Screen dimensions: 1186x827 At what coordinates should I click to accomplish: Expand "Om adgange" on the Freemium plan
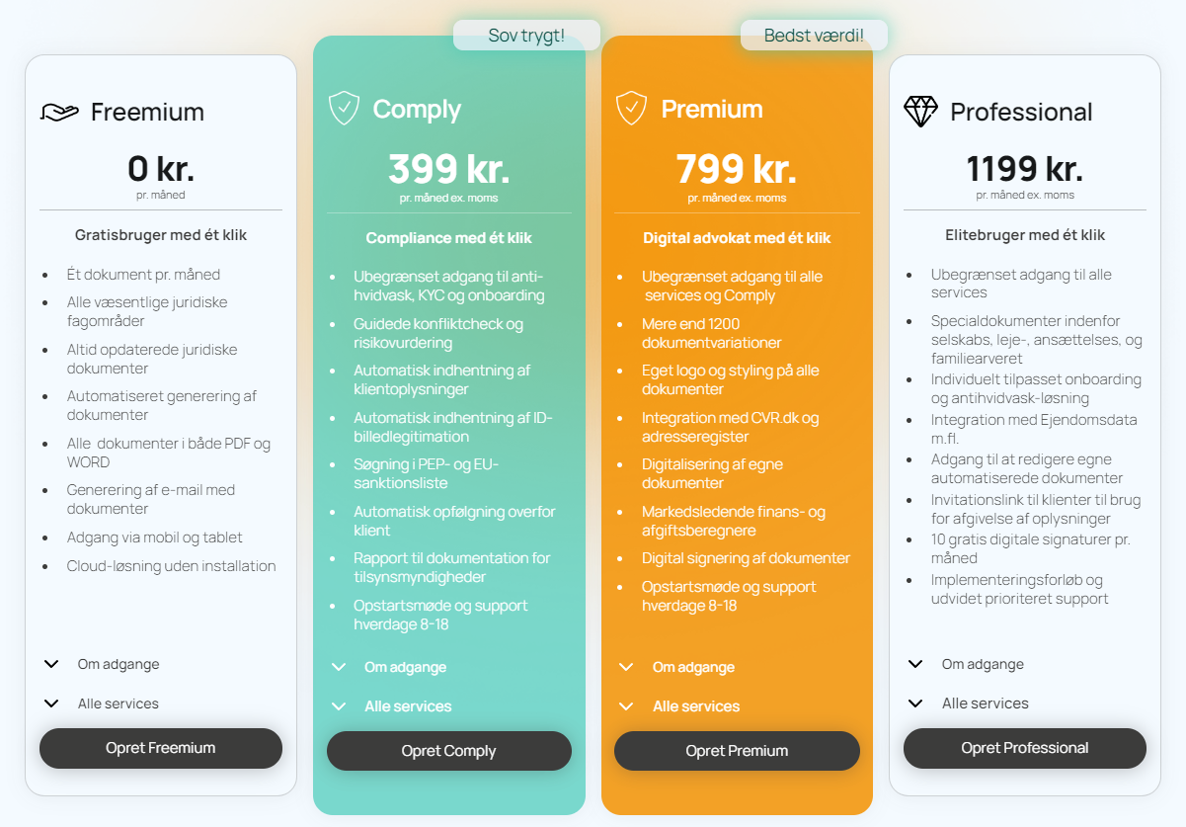pyautogui.click(x=117, y=663)
